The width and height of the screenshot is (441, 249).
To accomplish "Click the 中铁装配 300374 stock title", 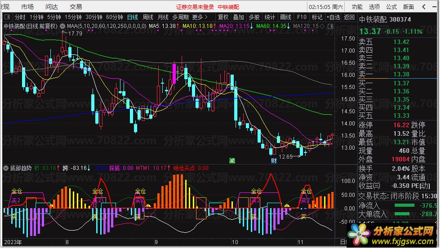I will coord(385,19).
